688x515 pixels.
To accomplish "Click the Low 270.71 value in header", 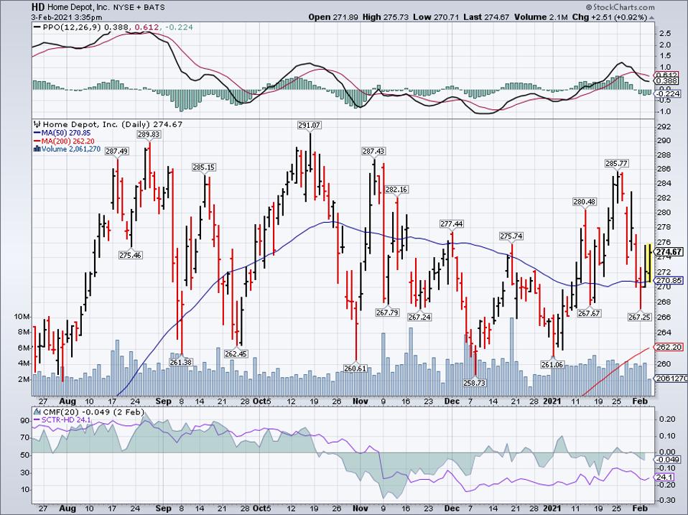I will click(436, 17).
